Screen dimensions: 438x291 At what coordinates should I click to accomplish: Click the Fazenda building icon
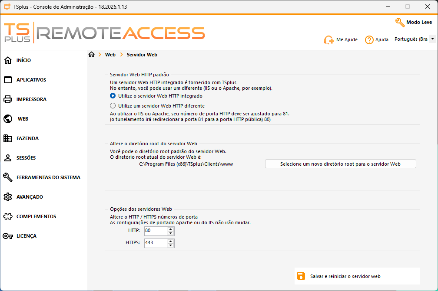[8, 138]
